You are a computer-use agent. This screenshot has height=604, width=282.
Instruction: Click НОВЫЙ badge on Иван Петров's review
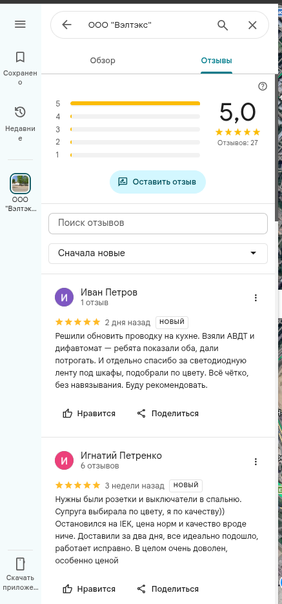pyautogui.click(x=172, y=322)
